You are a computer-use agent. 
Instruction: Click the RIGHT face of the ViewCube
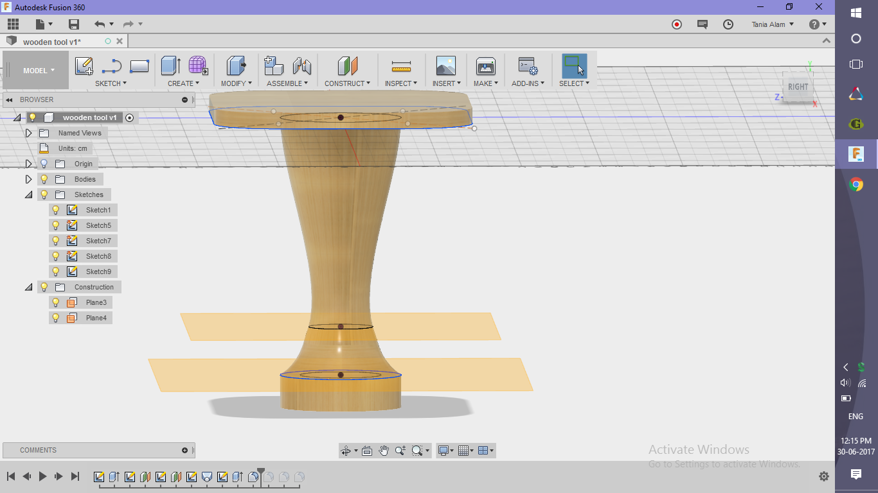click(x=798, y=87)
